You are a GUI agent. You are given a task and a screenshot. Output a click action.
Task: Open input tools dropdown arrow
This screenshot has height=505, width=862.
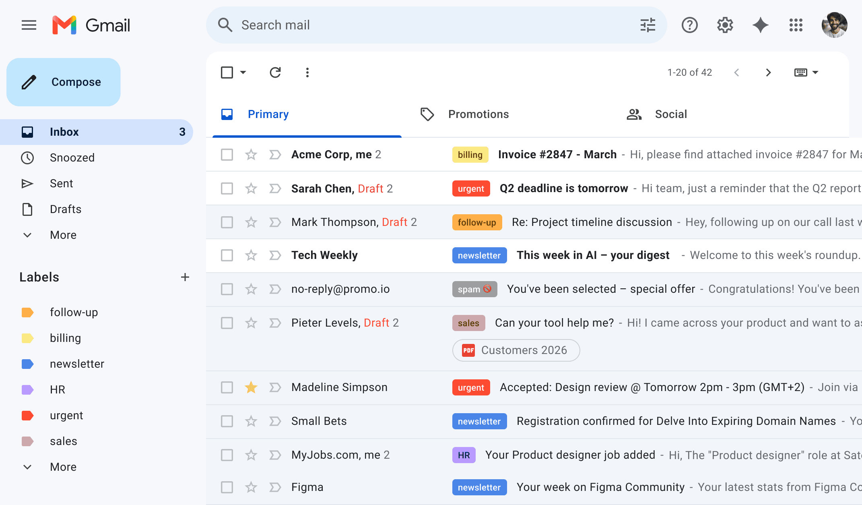(x=815, y=72)
